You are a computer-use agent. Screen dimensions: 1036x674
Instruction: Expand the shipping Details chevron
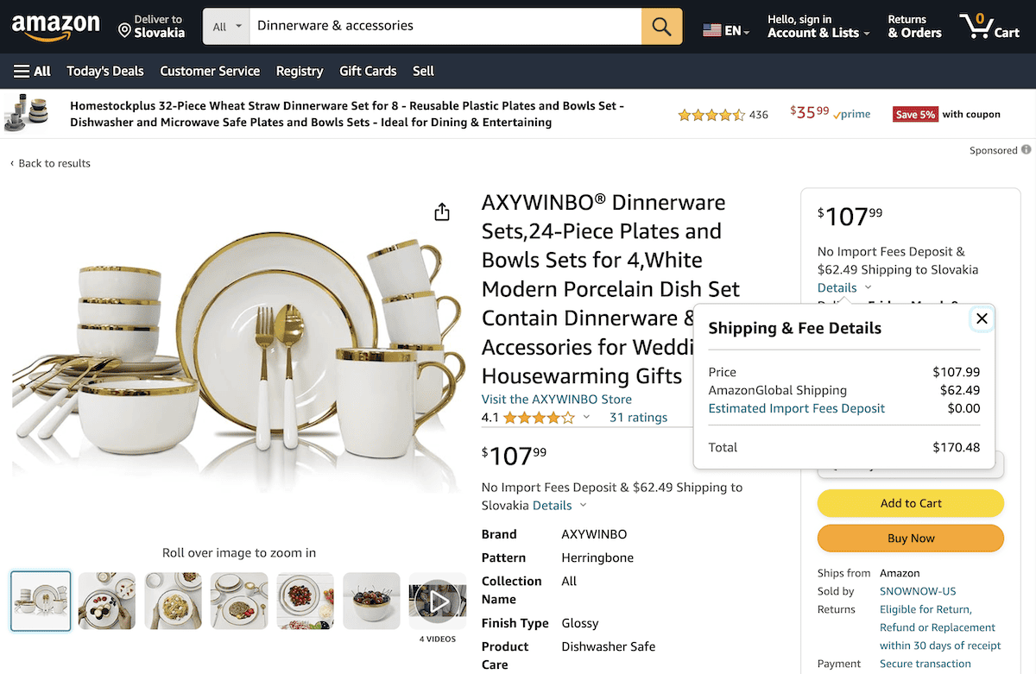[584, 505]
